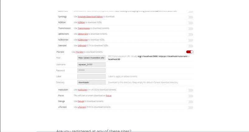Enable the Deluge downloader switch
Viewport: 249px width, 132px height.
(x=190, y=102)
